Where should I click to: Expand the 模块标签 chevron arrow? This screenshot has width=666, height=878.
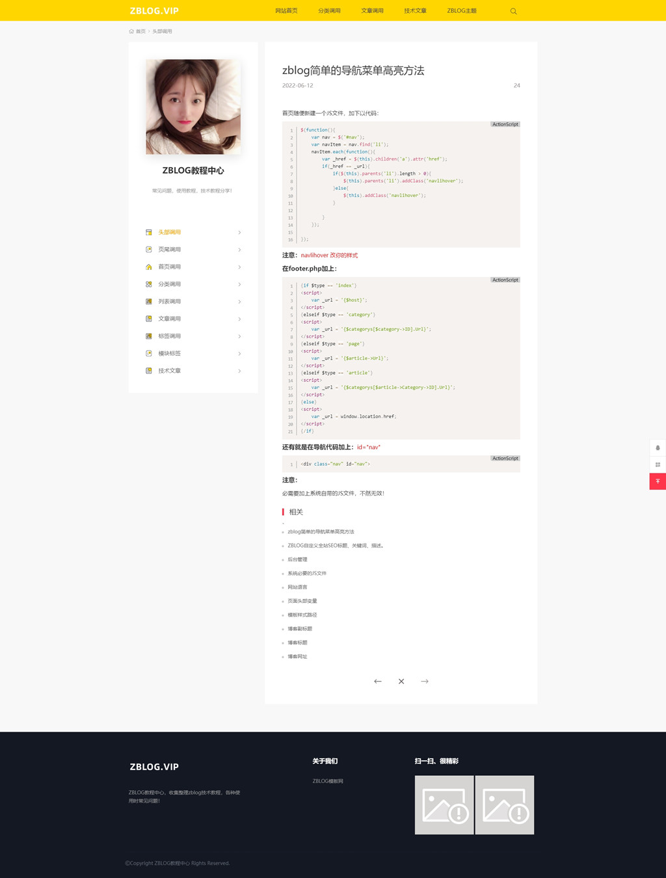(239, 354)
